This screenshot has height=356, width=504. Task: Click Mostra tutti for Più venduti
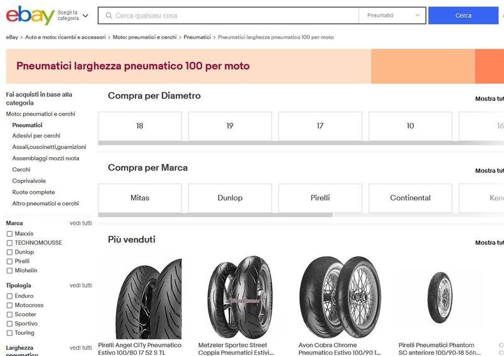pos(490,242)
